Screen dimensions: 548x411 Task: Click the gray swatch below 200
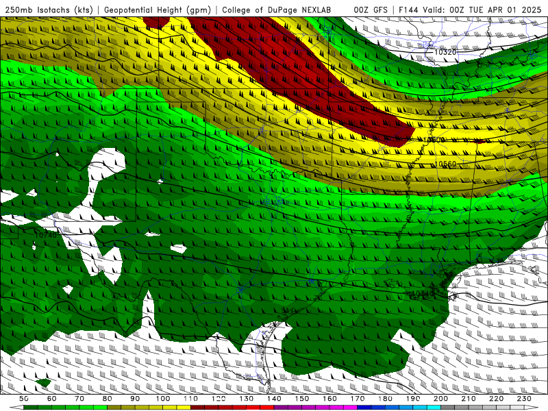[x=448, y=408]
